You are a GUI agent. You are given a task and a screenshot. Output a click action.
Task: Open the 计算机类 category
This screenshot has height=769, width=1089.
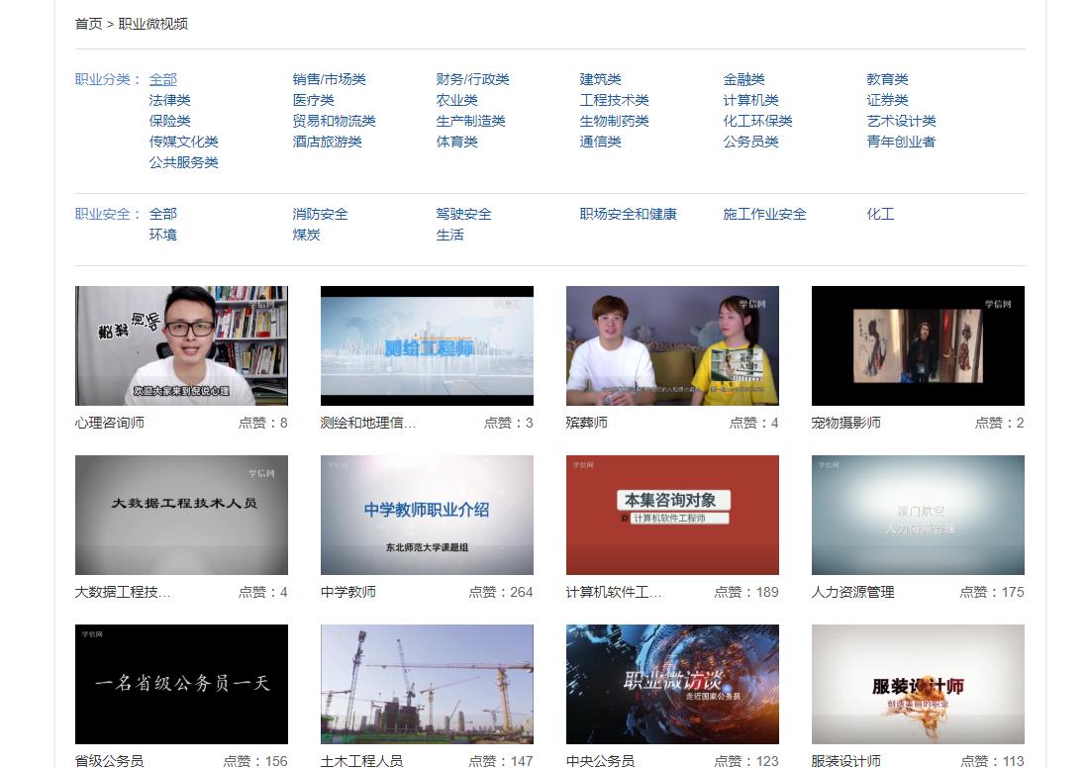(x=748, y=100)
